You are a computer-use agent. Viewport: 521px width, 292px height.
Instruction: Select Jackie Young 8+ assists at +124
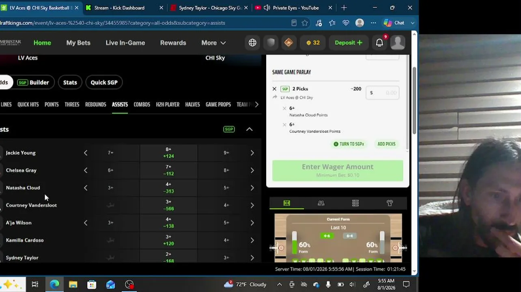(x=168, y=152)
